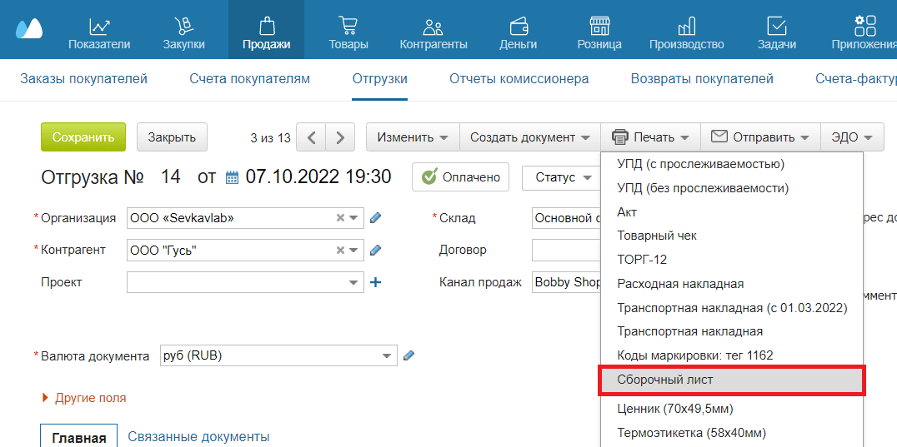Toggle the Оплачено paid checkmark button

tap(461, 176)
